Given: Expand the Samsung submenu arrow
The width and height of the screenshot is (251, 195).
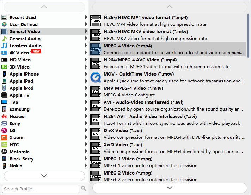Looking at the screenshot, I should [86, 109].
